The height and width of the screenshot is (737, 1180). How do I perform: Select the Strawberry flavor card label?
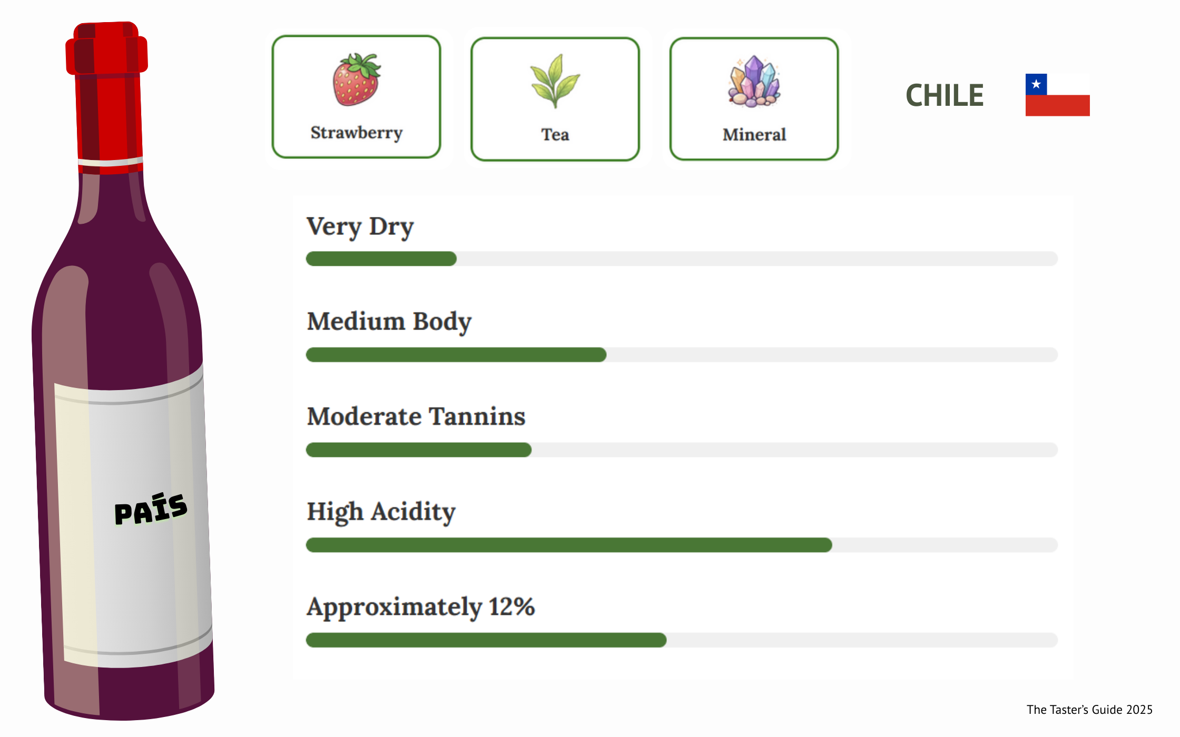(356, 133)
